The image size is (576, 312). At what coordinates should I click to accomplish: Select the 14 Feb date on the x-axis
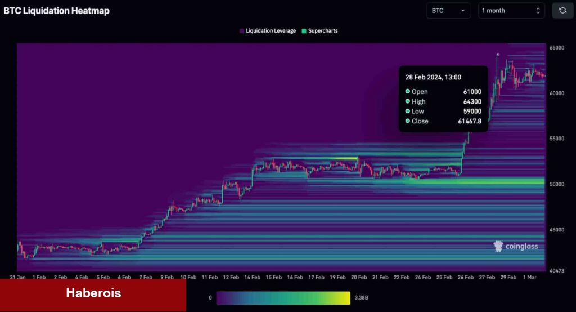pyautogui.click(x=252, y=277)
